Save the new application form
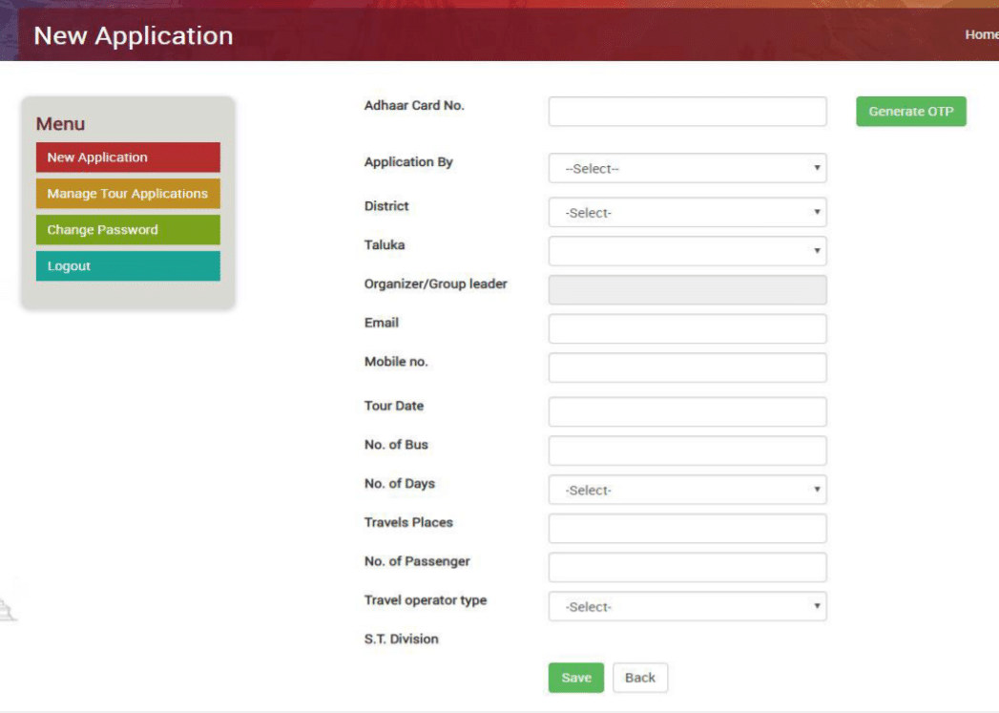This screenshot has height=713, width=999. (x=576, y=678)
